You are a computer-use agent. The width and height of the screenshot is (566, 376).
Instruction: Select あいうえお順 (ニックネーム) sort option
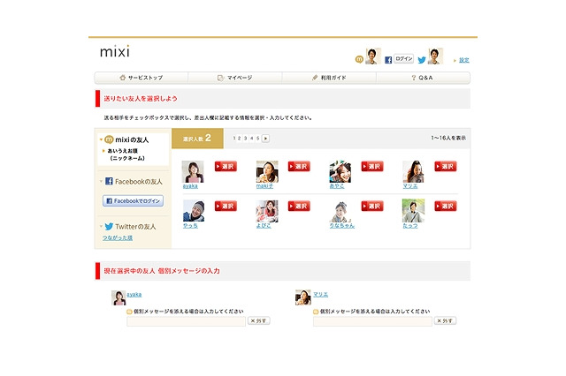pos(126,154)
